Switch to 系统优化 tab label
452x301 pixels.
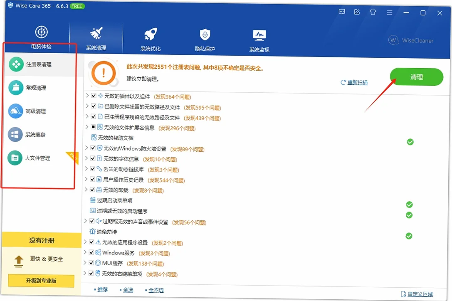pos(151,49)
